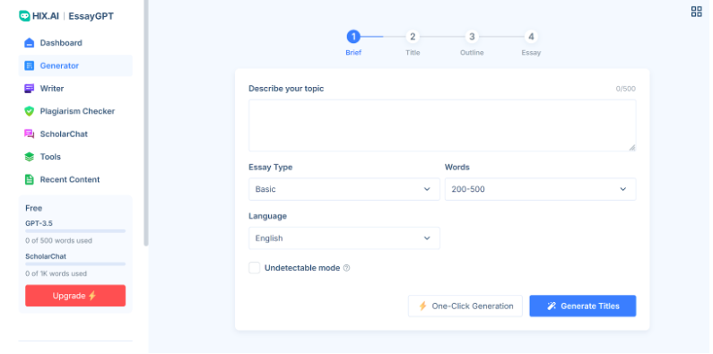The image size is (713, 354).
Task: Click the Plagiarism Checker shield icon
Action: (x=29, y=111)
